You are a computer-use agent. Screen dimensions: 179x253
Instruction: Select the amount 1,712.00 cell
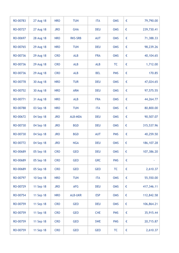coord(152,64)
